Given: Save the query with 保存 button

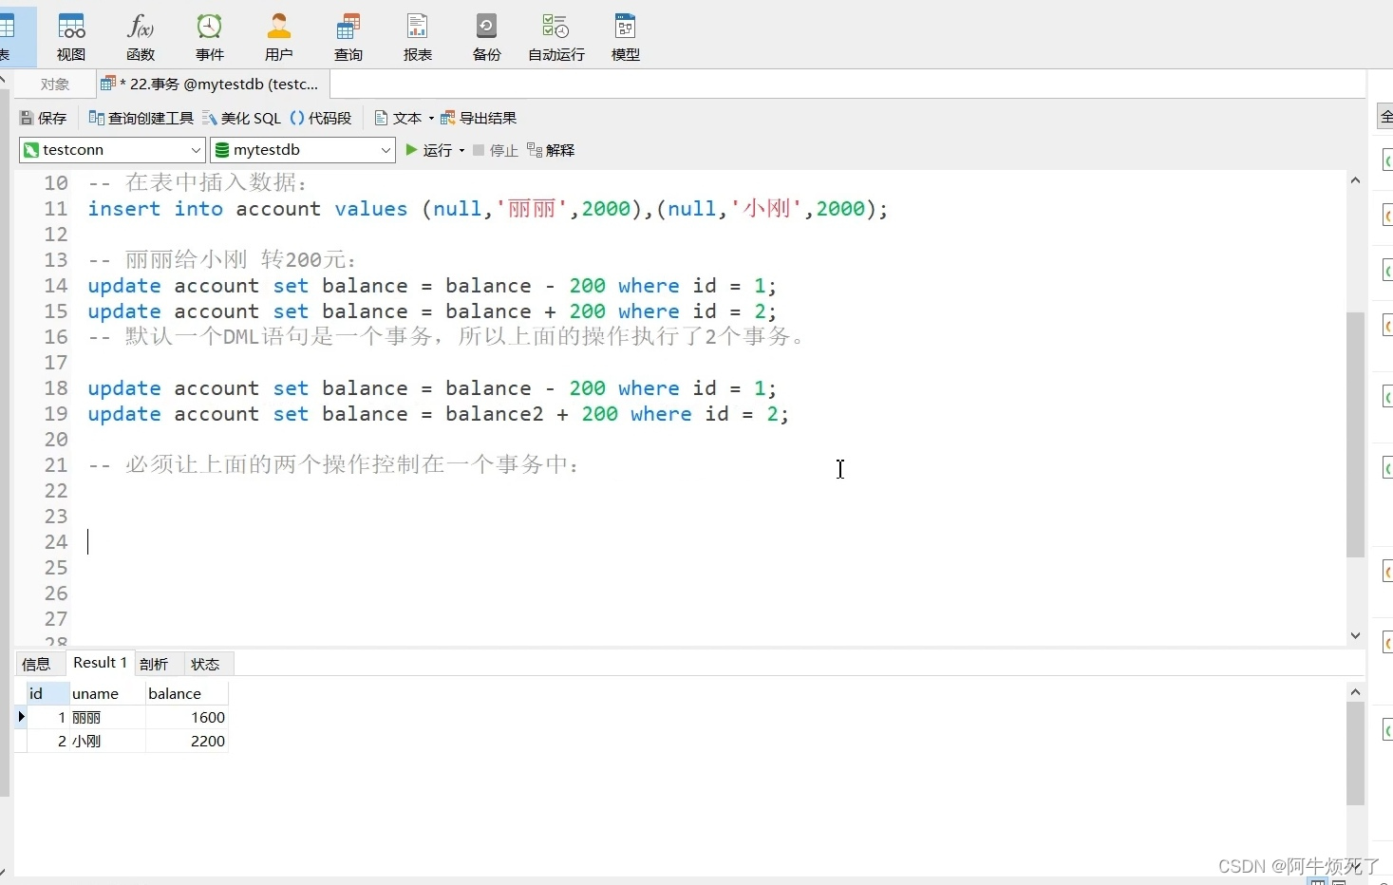Looking at the screenshot, I should (x=44, y=118).
